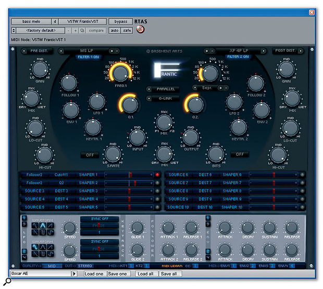
Task: Click the safe button
Action: point(127,31)
